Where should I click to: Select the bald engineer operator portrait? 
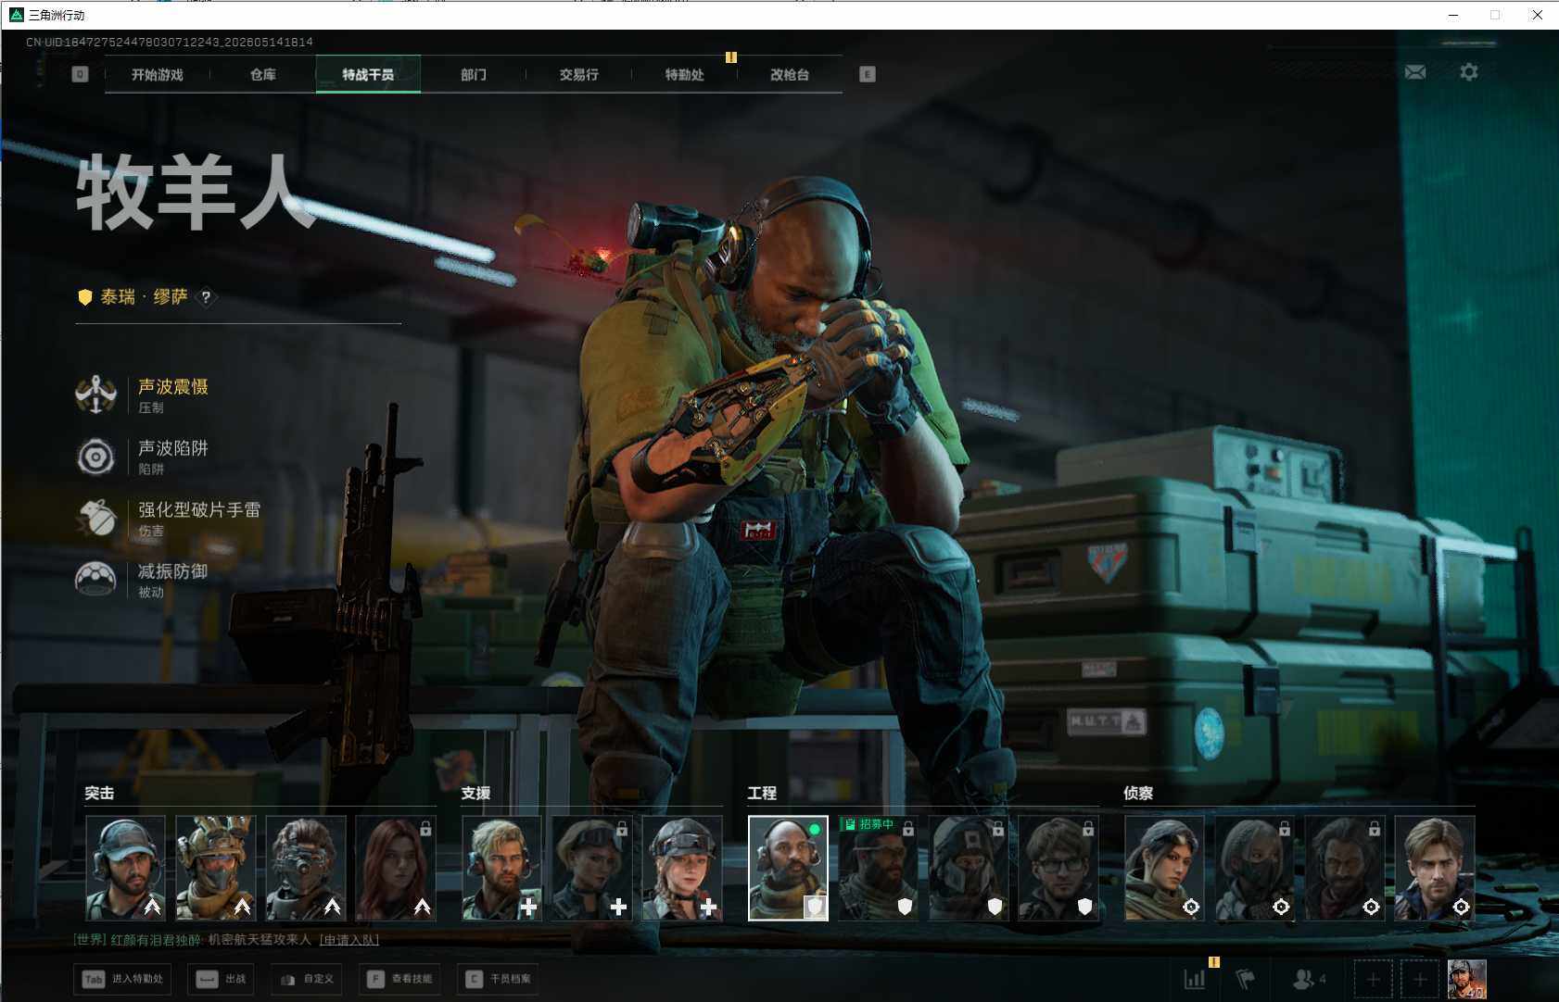[788, 869]
